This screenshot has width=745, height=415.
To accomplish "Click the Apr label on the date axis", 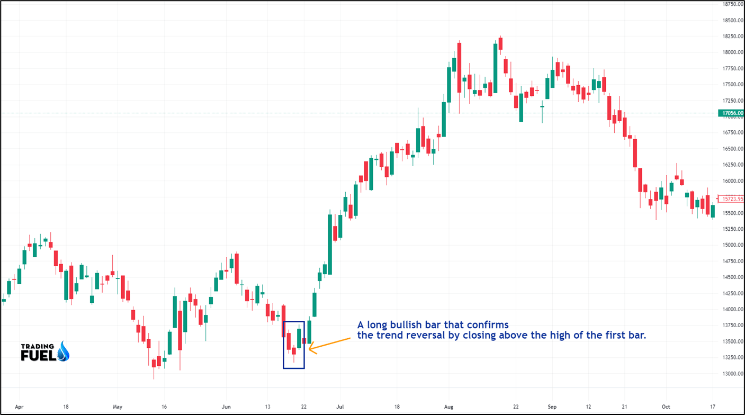I will pos(20,407).
